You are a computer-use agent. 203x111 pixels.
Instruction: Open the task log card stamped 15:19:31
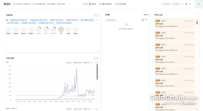point(175,35)
